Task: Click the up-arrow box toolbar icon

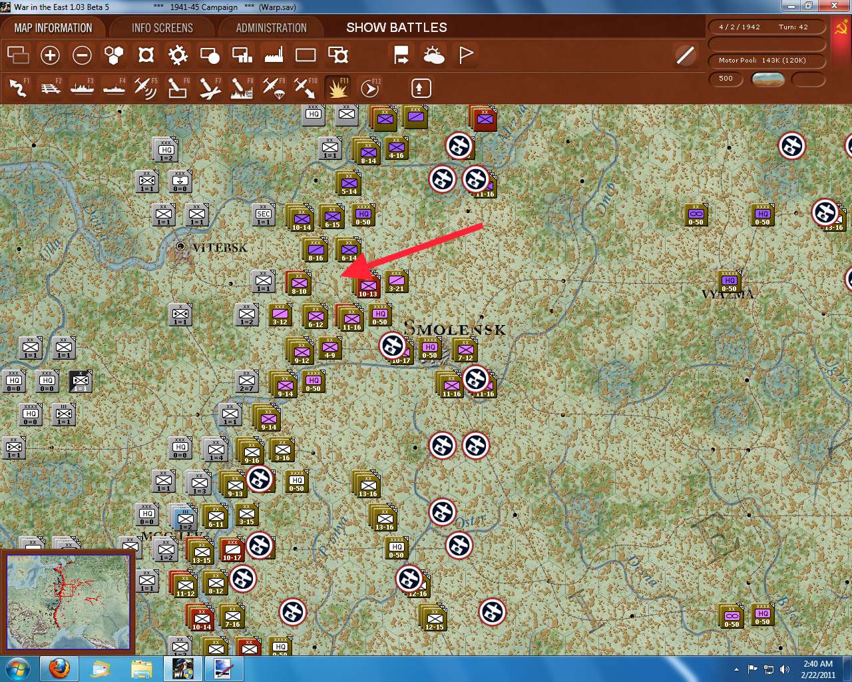Action: [x=421, y=88]
